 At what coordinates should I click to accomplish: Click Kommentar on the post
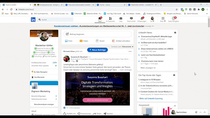[x=84, y=113]
